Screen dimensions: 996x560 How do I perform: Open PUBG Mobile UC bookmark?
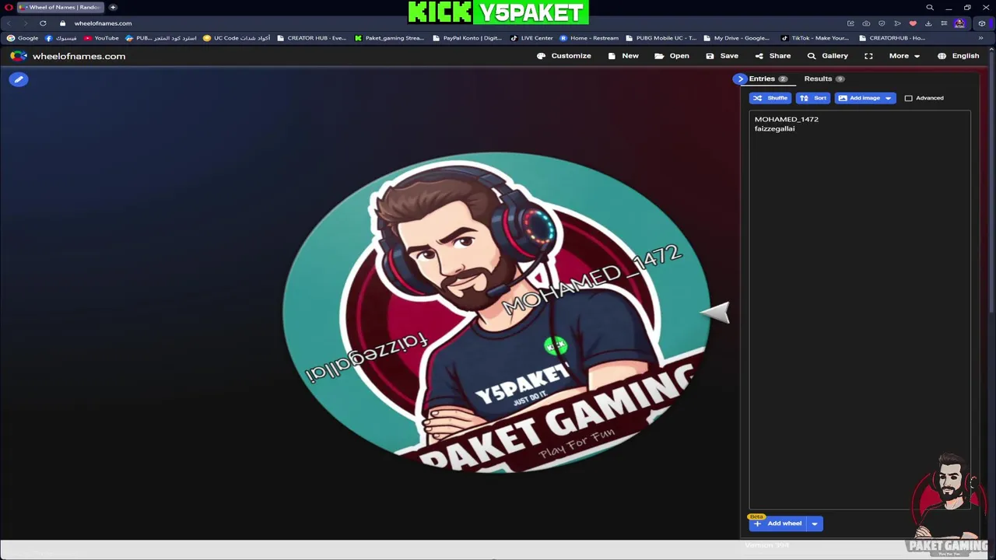point(661,38)
